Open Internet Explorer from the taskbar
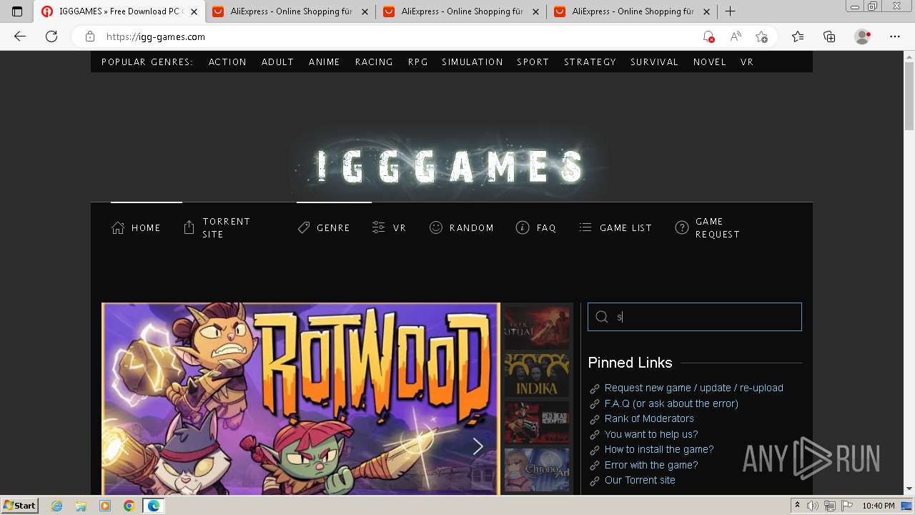 click(x=57, y=506)
